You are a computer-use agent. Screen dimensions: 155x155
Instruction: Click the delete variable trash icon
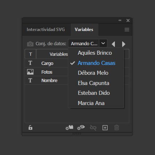pos(117,128)
